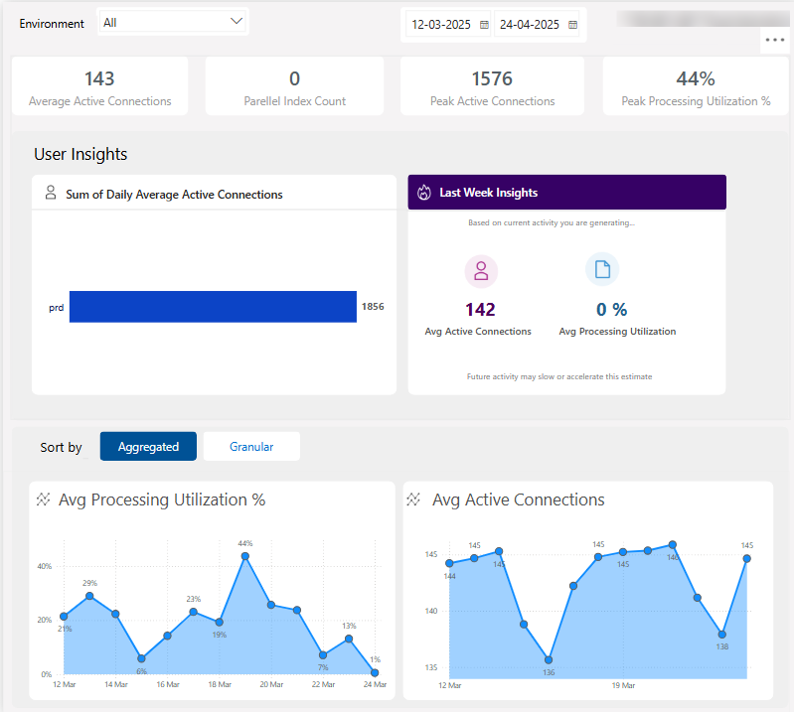Click the 12-03-2025 start date field
794x712 pixels.
441,25
